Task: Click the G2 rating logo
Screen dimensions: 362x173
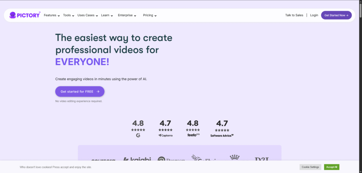Action: coord(138,135)
